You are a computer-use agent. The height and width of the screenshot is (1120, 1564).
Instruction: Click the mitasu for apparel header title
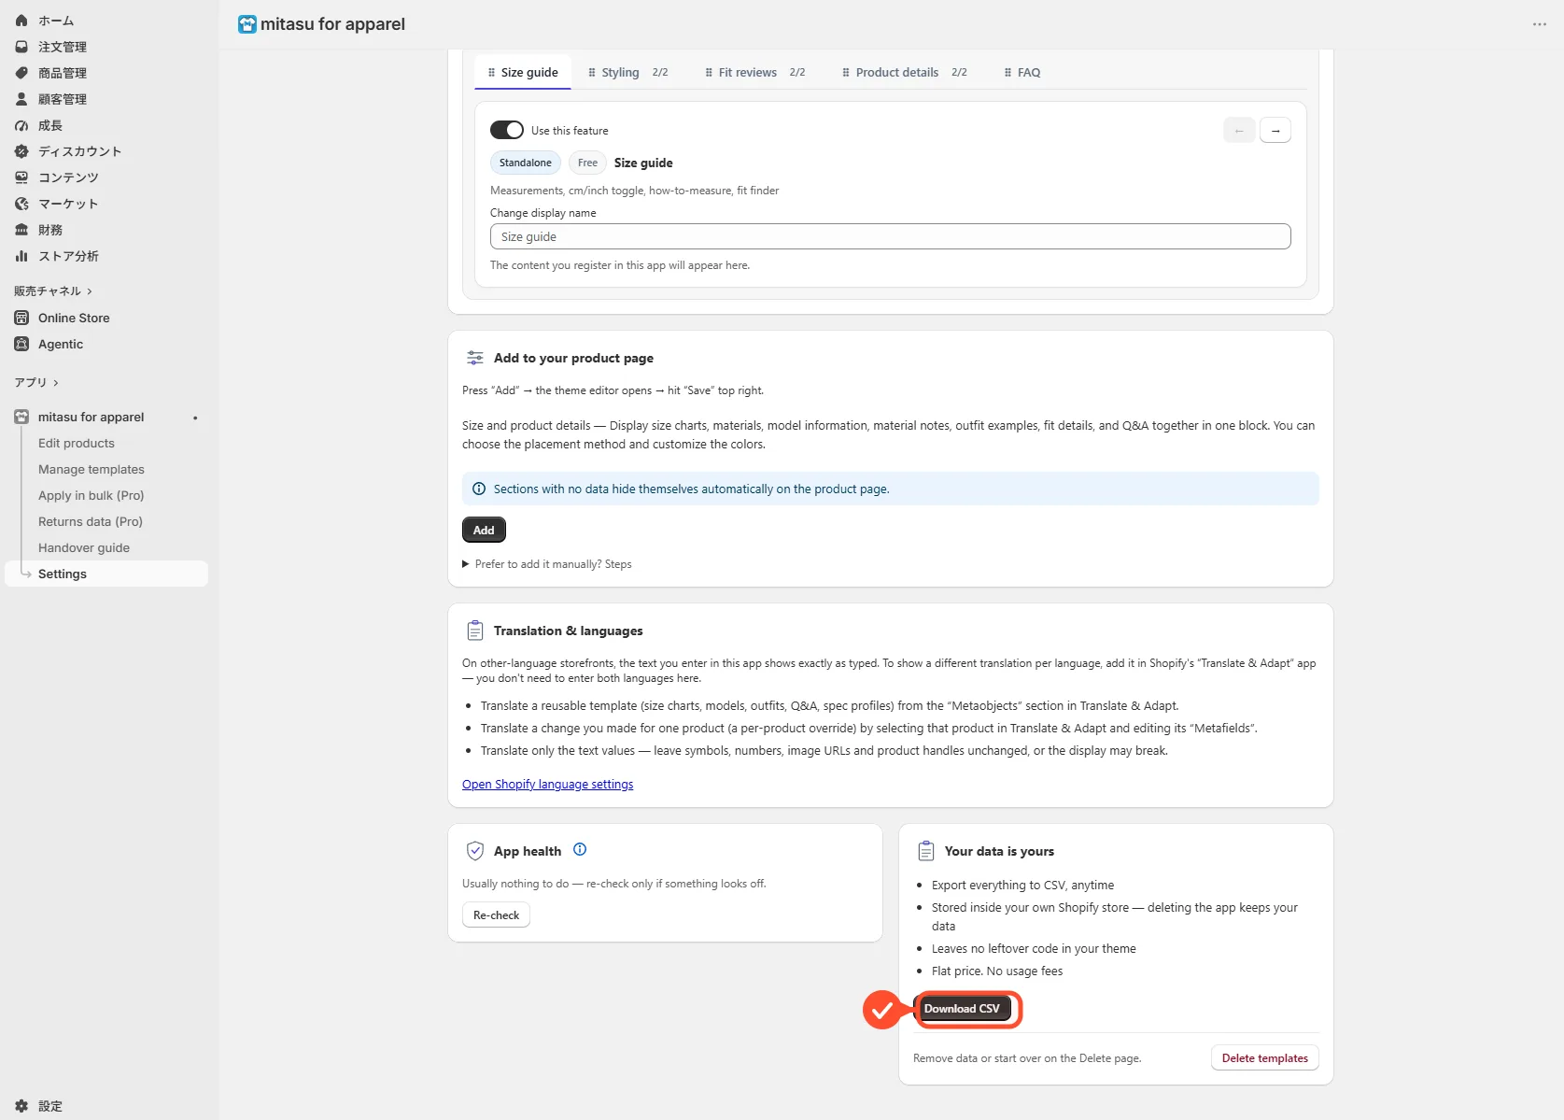332,24
